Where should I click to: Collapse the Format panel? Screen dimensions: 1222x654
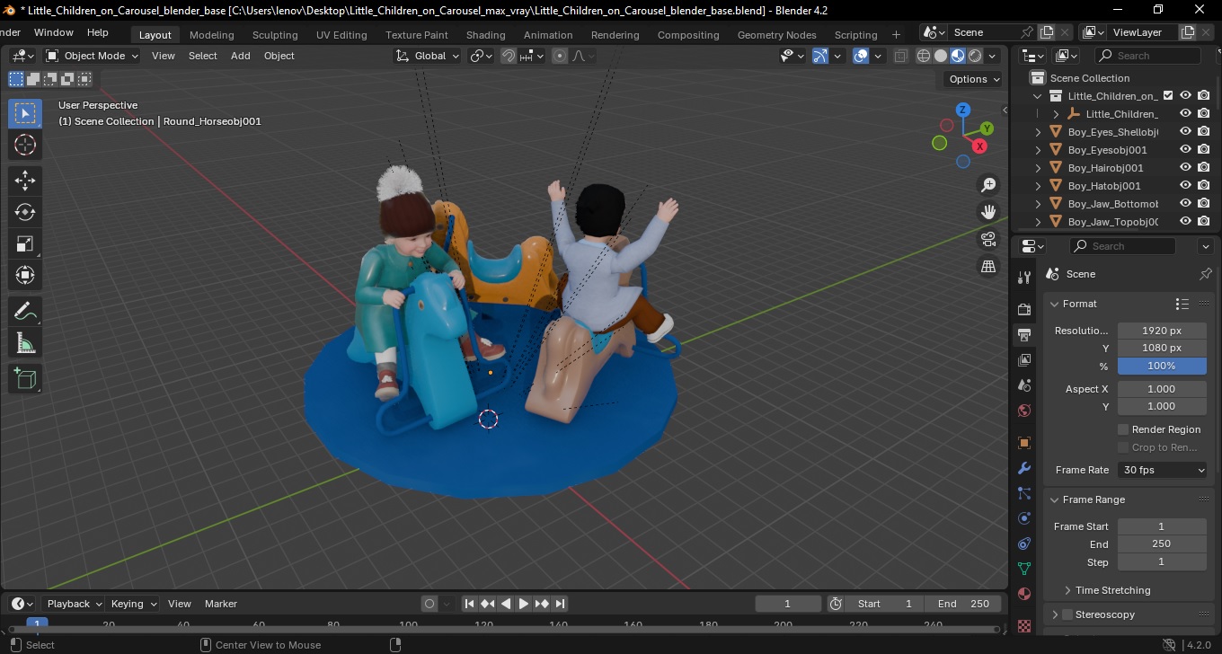click(x=1055, y=304)
